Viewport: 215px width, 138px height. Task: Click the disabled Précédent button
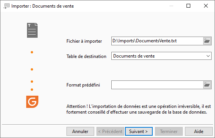point(110,132)
